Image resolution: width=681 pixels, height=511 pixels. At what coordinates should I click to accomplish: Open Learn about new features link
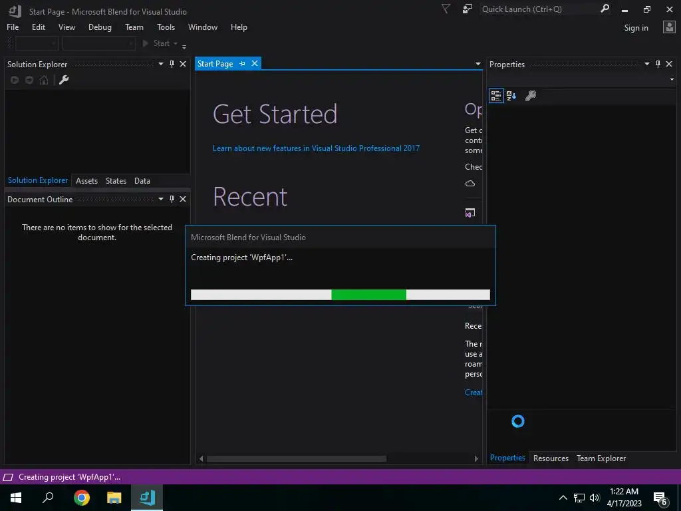pyautogui.click(x=316, y=148)
